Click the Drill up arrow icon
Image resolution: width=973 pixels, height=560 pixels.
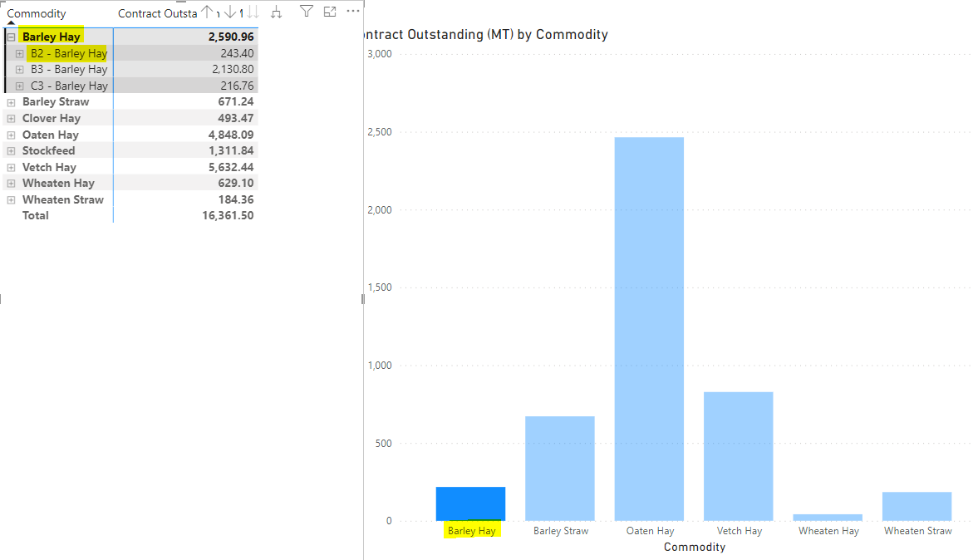pyautogui.click(x=207, y=12)
